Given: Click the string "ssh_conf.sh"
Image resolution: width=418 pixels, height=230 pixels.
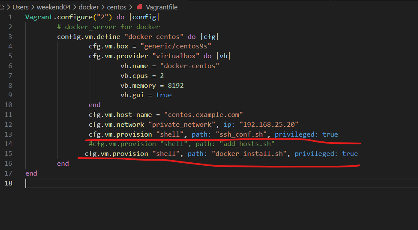Looking at the screenshot, I should [241, 134].
